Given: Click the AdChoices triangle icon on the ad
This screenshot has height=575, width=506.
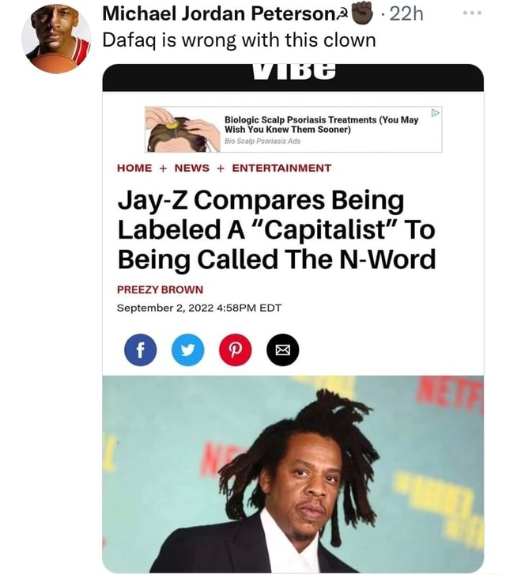Looking at the screenshot, I should click(435, 112).
